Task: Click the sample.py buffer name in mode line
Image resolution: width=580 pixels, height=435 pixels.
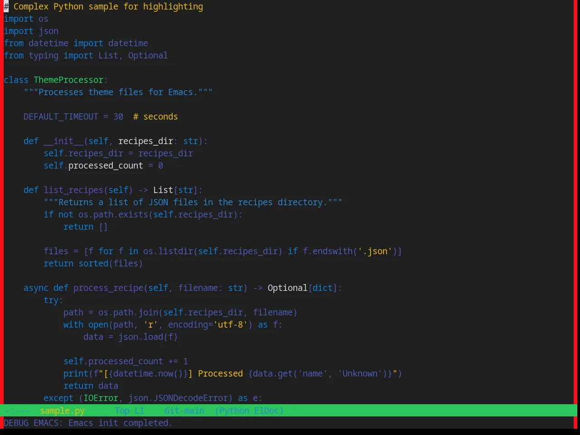Action: pos(62,411)
